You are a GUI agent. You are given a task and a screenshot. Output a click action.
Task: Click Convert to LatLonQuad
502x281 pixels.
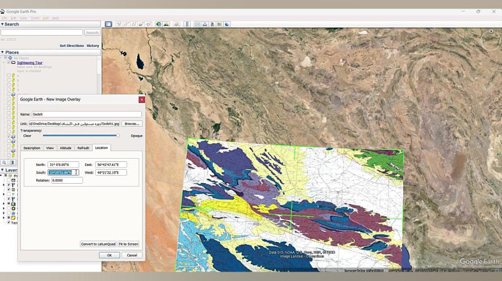(98, 244)
